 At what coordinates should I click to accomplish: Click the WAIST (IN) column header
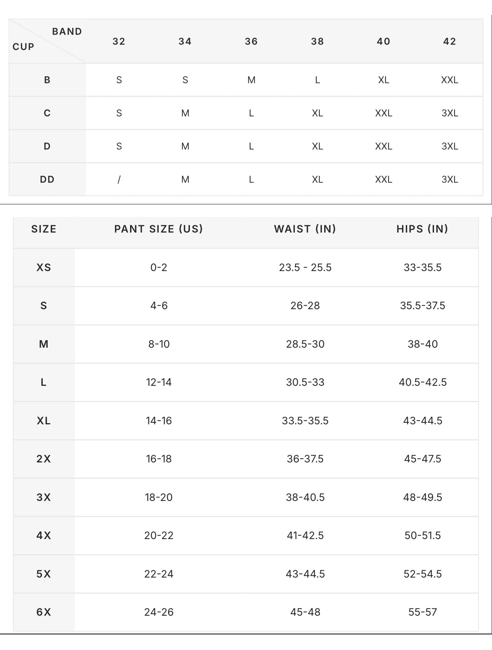click(x=305, y=229)
